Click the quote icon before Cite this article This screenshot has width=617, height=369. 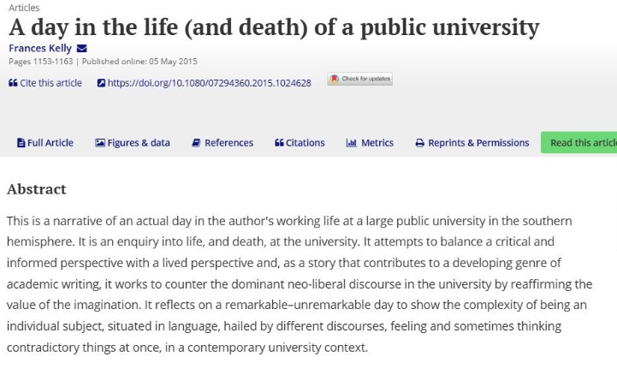click(13, 83)
